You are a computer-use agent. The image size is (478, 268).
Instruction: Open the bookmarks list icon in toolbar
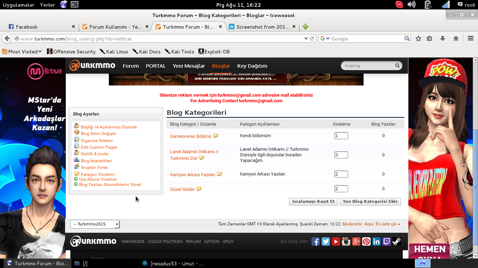[x=429, y=38]
